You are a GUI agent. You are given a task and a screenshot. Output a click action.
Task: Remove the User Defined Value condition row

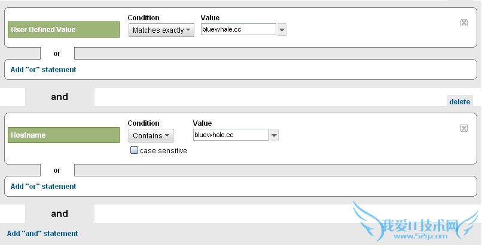point(463,23)
